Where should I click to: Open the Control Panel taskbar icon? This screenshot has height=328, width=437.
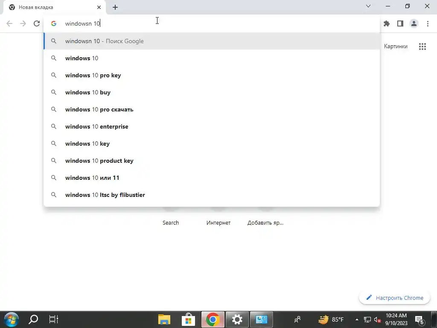point(262,319)
